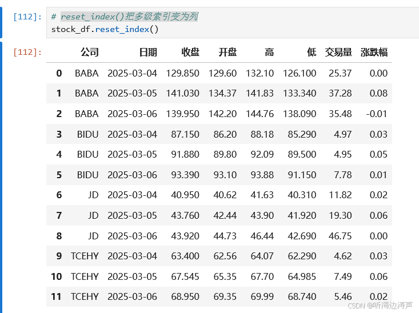Click row index 11
Image resolution: width=419 pixels, height=313 pixels.
(x=57, y=296)
